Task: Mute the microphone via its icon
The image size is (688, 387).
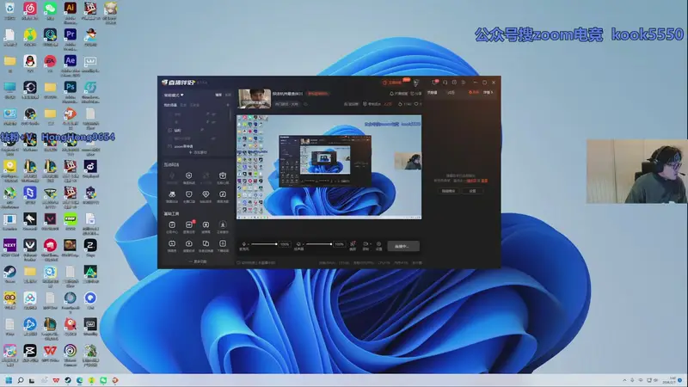Action: pyautogui.click(x=244, y=244)
